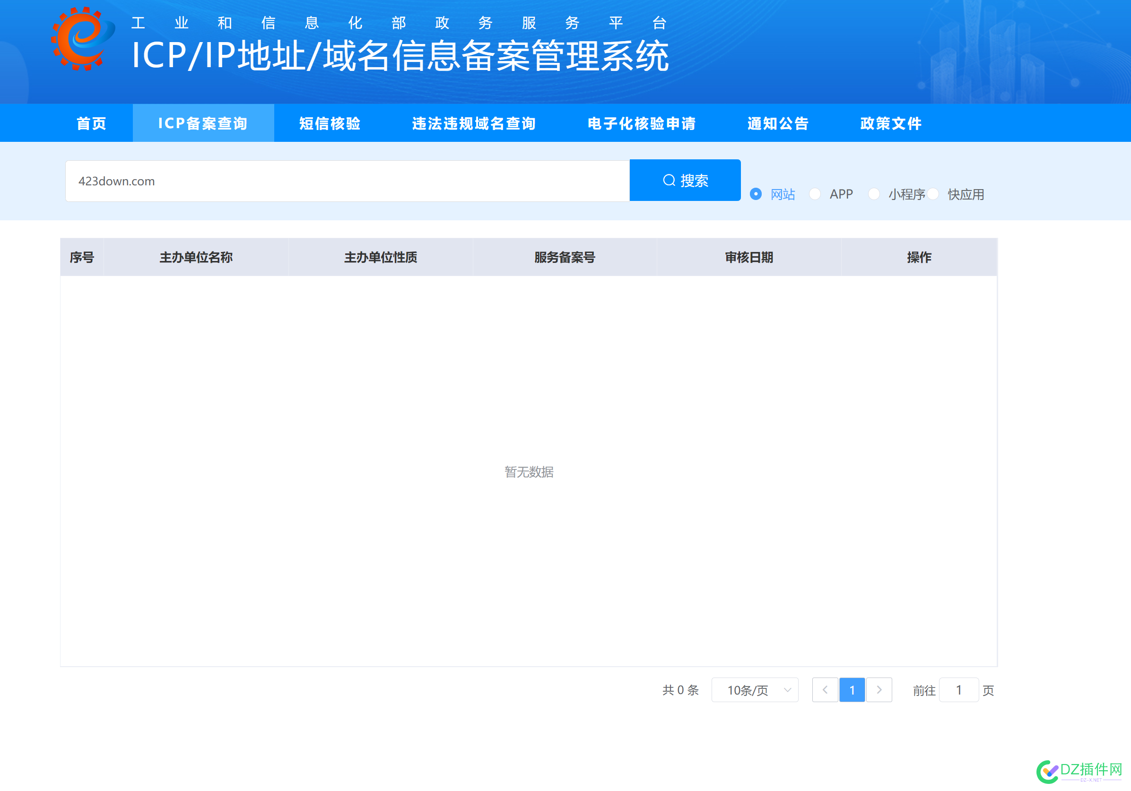Open the 通知公告 tab
The width and height of the screenshot is (1131, 791).
pyautogui.click(x=778, y=123)
